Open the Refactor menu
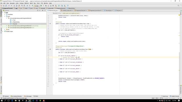The height and width of the screenshot is (102, 182). [x=27, y=3]
